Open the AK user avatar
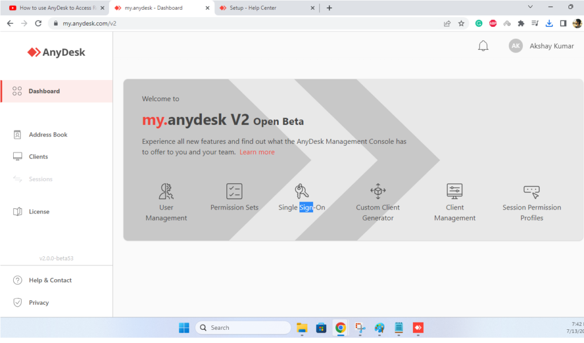 (x=516, y=46)
